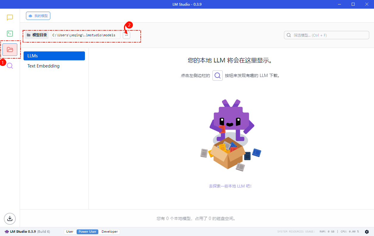Open the Developer terminal sidebar icon
This screenshot has height=236, width=374.
click(x=10, y=34)
